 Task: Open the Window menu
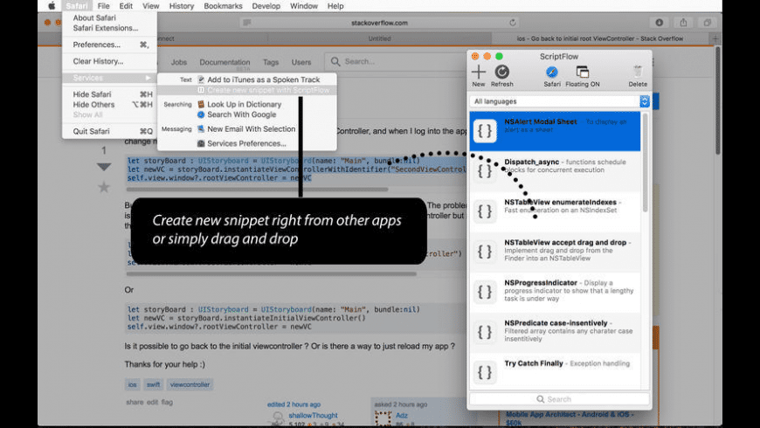303,6
